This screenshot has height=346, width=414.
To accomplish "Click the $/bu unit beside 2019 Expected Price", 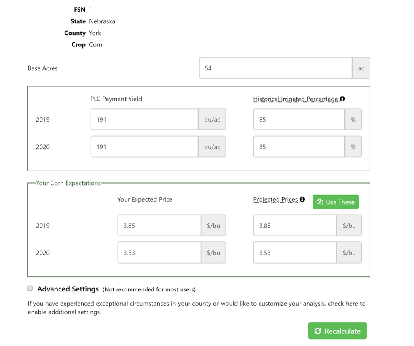I will (213, 226).
